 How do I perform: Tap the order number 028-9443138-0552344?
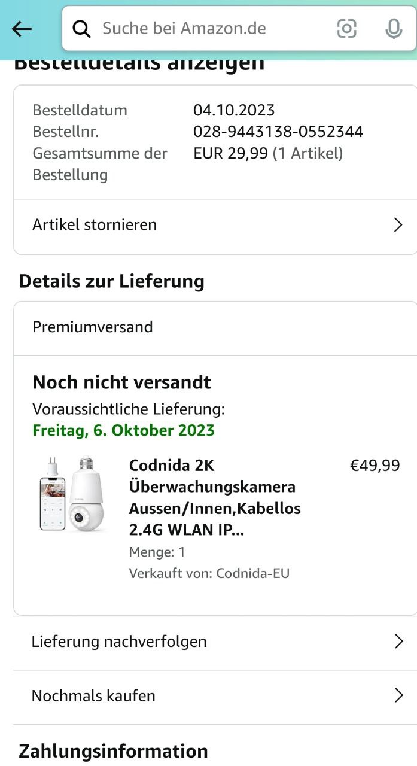[278, 132]
